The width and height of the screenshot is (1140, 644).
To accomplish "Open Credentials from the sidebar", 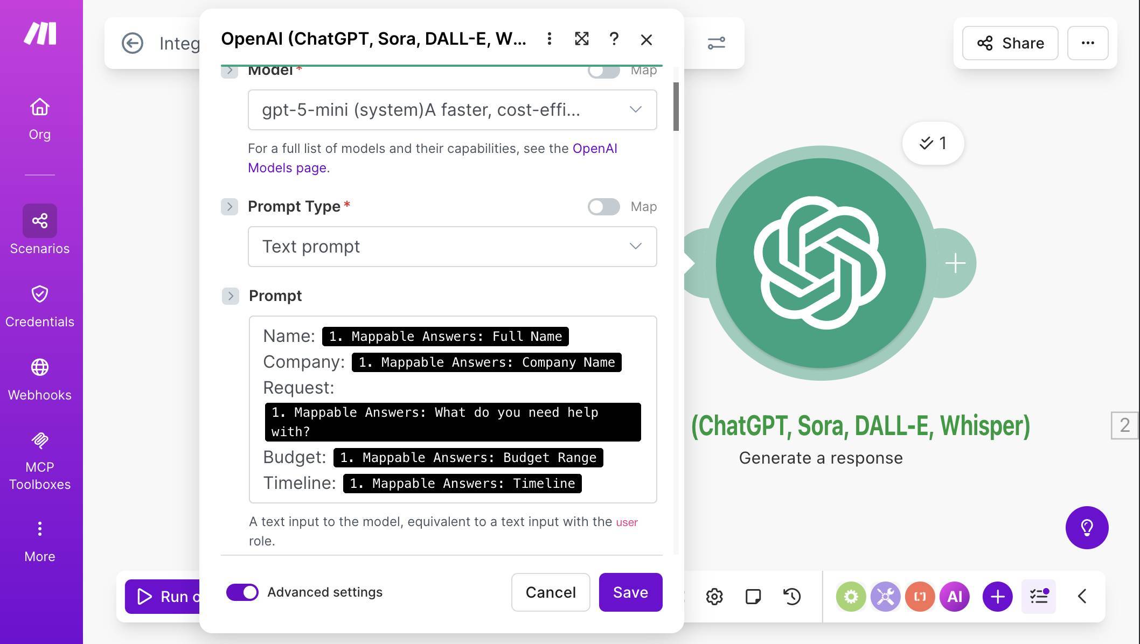I will click(39, 304).
